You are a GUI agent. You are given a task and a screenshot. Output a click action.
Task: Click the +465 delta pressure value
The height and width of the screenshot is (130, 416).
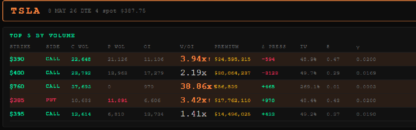(x=268, y=87)
